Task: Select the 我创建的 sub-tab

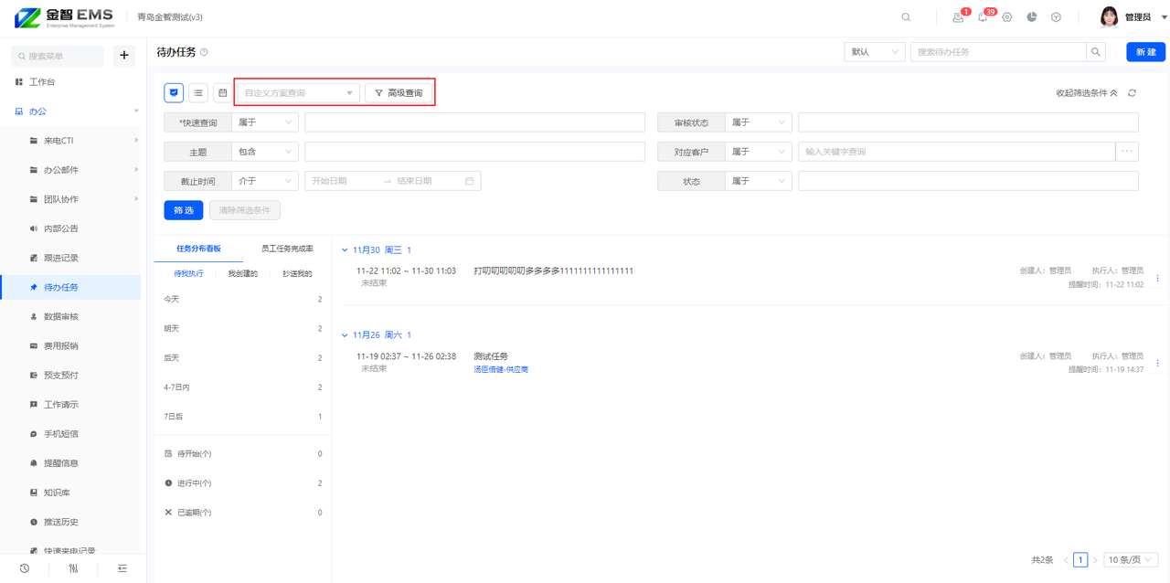Action: click(242, 273)
